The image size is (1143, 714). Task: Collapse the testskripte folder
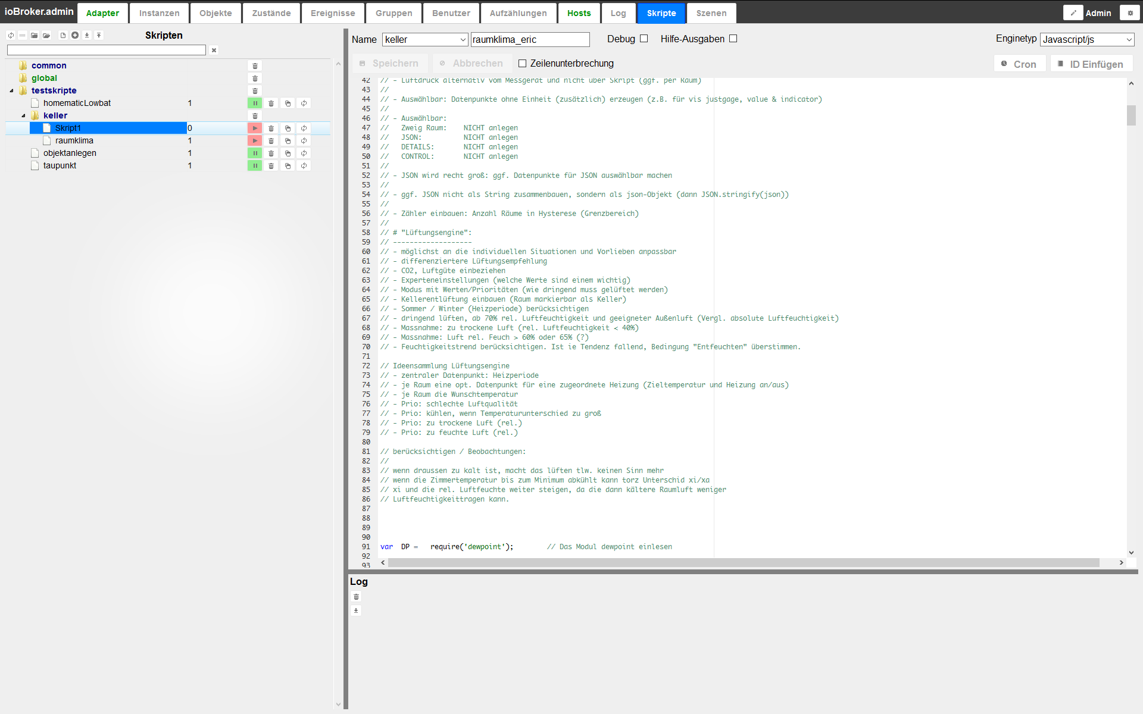11,90
